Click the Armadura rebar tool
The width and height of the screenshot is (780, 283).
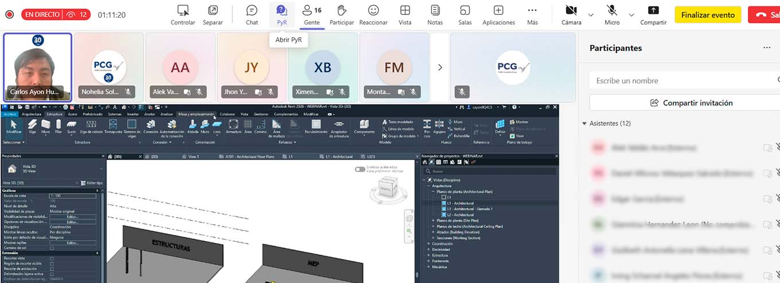tap(233, 125)
